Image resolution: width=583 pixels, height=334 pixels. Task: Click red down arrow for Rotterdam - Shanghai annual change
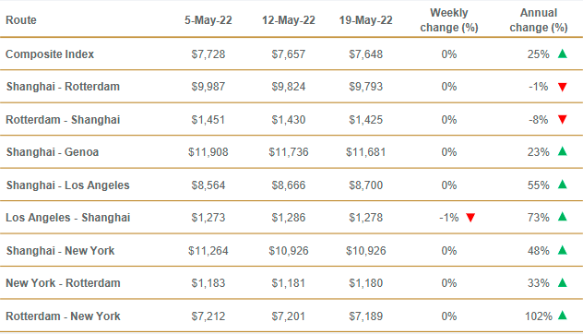[x=563, y=120]
